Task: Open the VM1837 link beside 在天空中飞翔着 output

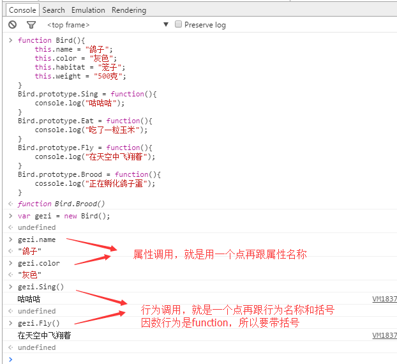Action: (x=384, y=335)
